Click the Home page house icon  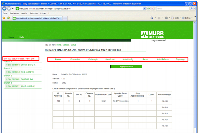coord(152,18)
